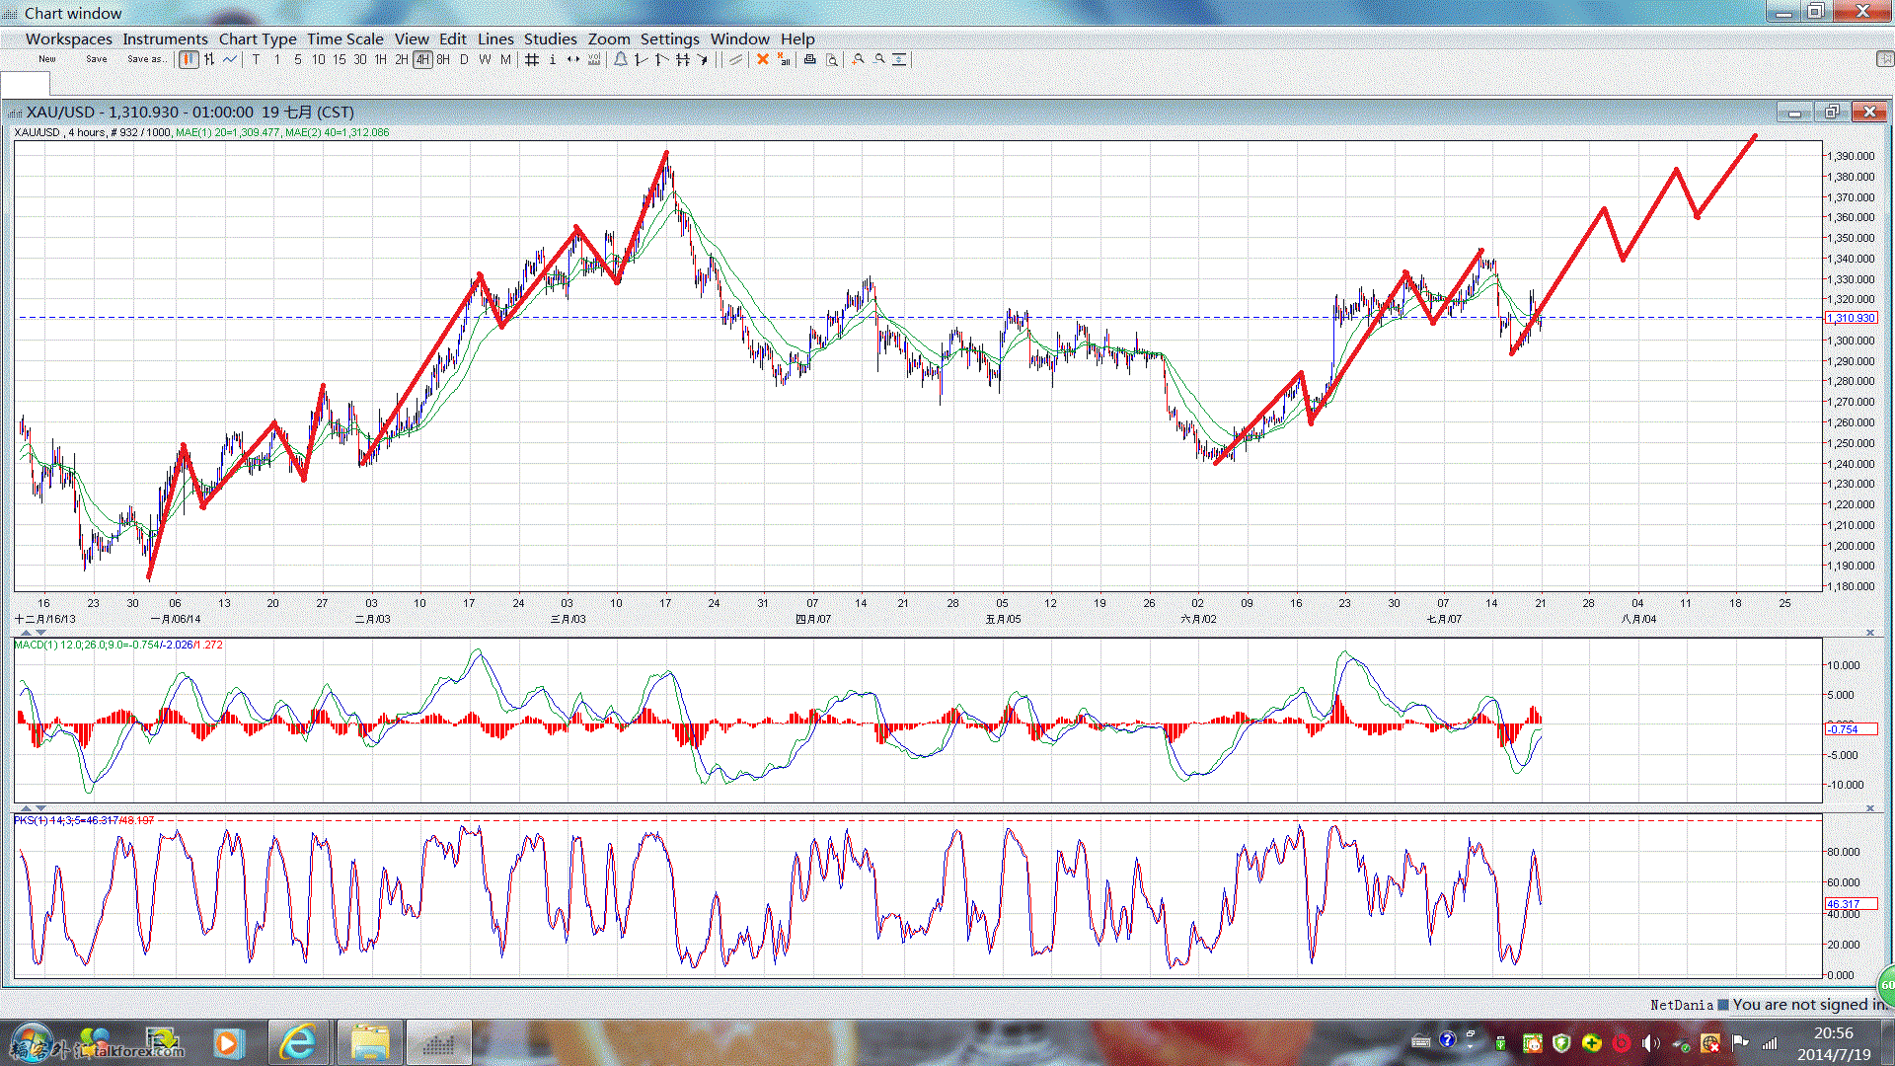Screen dimensions: 1895x1066
Task: Switch to 2H time scale
Action: pyautogui.click(x=401, y=59)
